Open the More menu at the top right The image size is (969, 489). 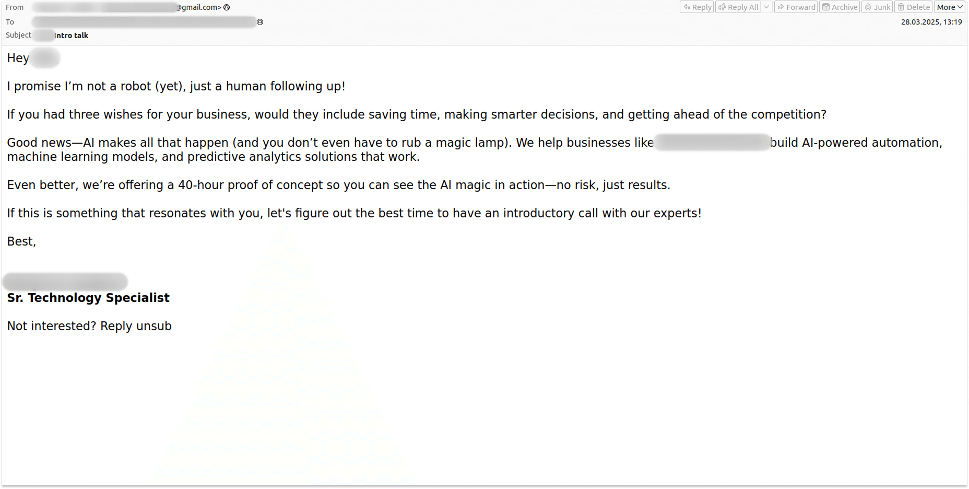949,7
